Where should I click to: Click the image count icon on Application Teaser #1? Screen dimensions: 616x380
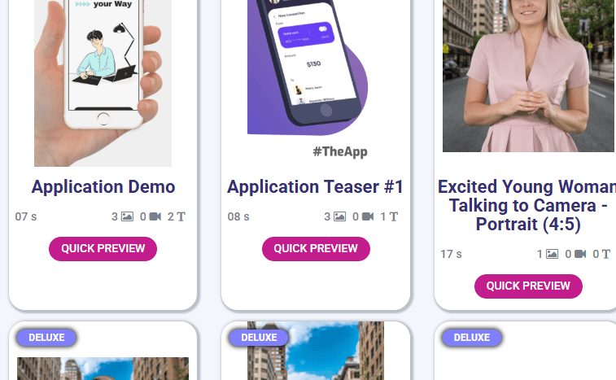pos(340,216)
